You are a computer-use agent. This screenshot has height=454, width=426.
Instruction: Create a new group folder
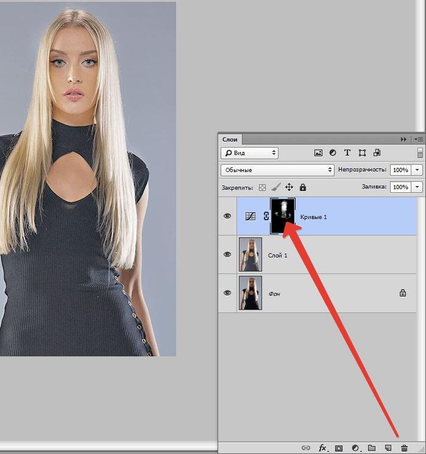(372, 448)
